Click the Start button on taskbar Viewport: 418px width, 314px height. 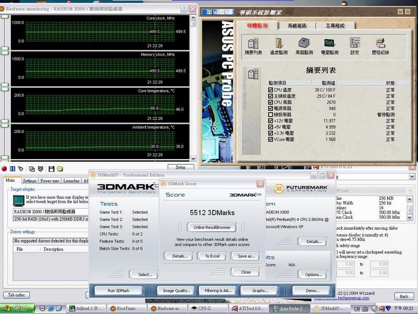(17, 308)
